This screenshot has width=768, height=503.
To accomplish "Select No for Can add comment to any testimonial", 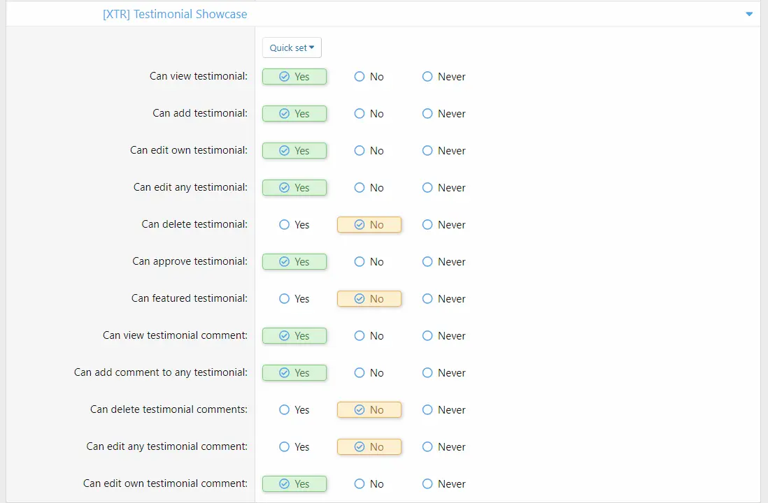I will 369,373.
